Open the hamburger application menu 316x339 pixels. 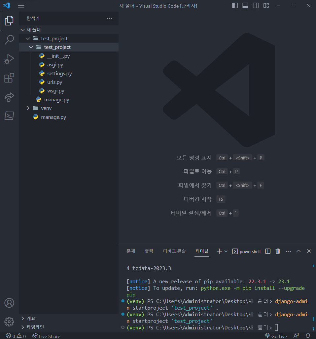click(21, 6)
